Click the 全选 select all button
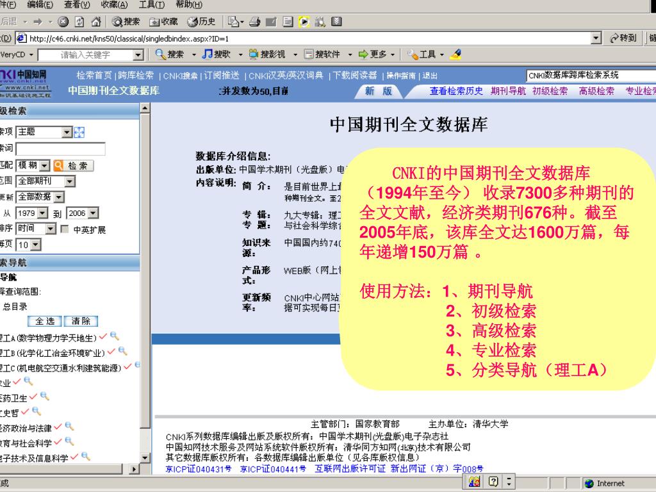 point(45,322)
